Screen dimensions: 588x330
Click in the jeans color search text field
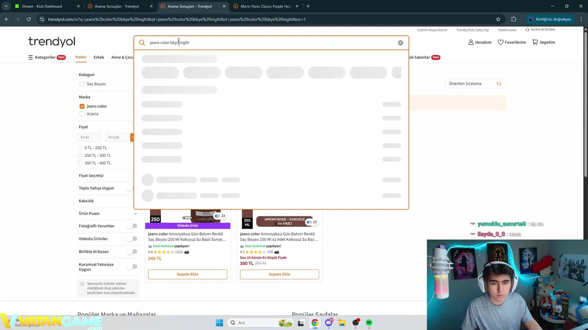coord(271,43)
